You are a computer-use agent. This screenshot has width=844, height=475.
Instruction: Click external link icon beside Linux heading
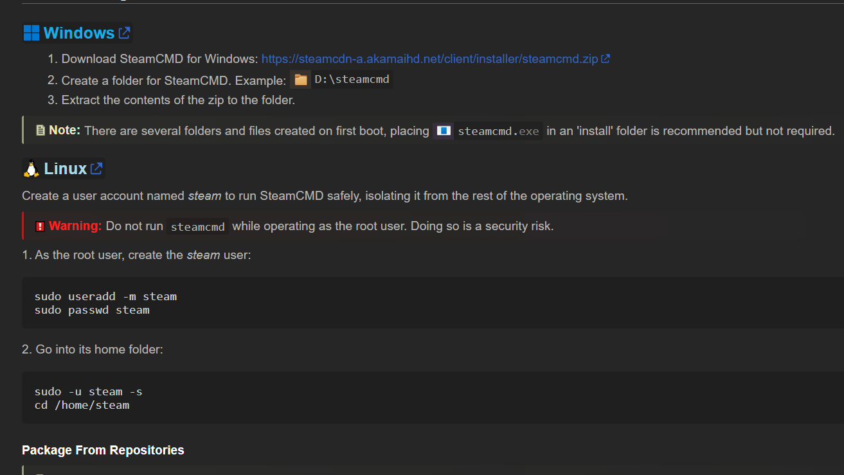pos(96,168)
